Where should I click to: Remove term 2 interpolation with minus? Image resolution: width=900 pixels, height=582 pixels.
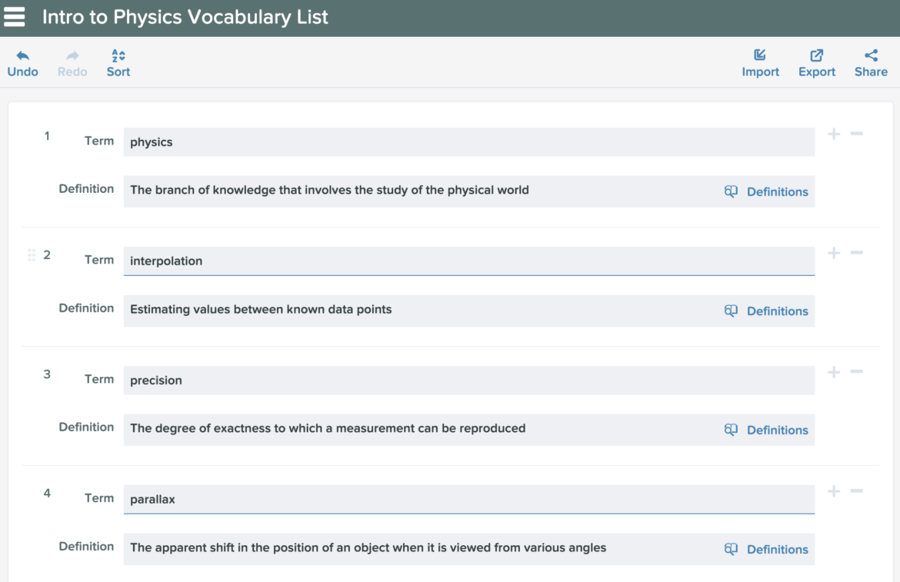coord(856,253)
